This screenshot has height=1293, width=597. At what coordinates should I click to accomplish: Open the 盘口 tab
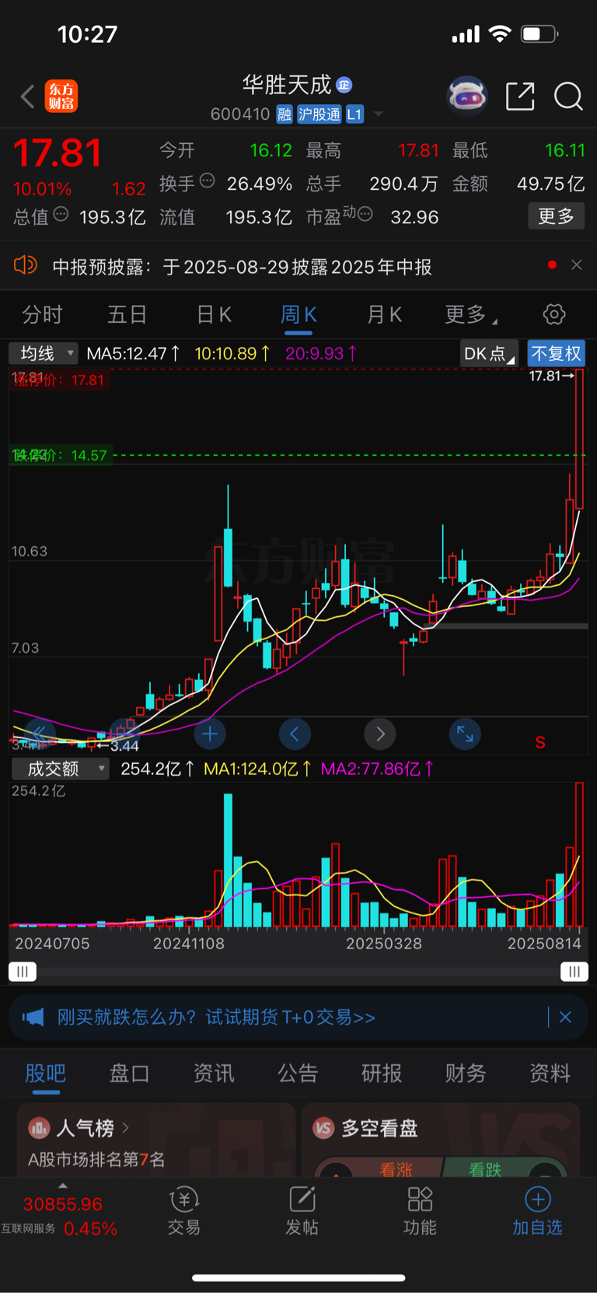click(129, 1074)
